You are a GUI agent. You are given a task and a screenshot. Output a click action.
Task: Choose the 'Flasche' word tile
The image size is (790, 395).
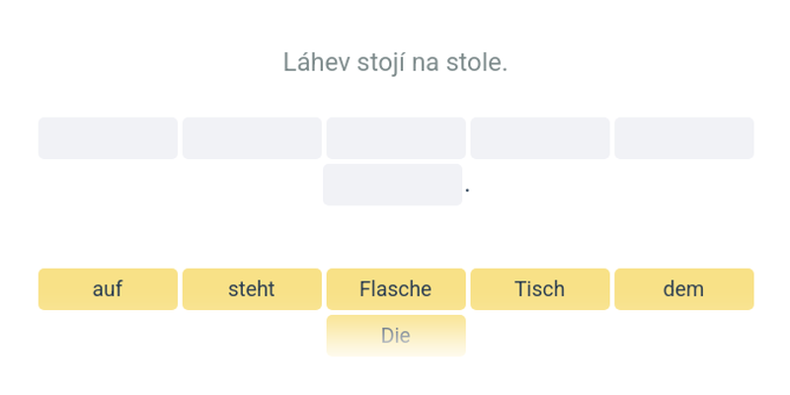pyautogui.click(x=396, y=289)
